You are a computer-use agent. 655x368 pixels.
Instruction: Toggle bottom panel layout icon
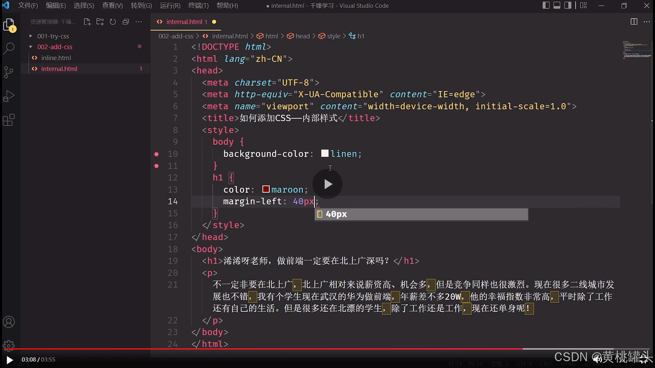click(x=557, y=5)
